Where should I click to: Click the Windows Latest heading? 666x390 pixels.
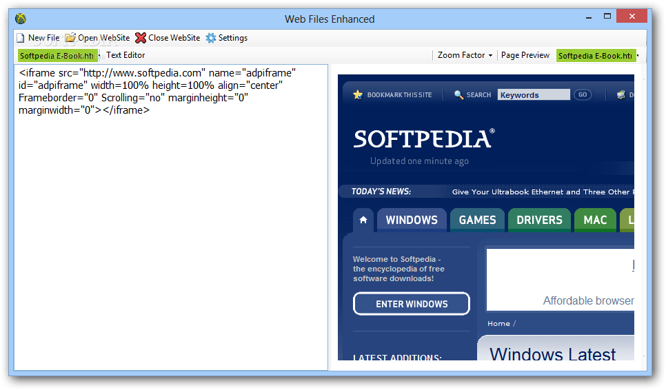[552, 353]
